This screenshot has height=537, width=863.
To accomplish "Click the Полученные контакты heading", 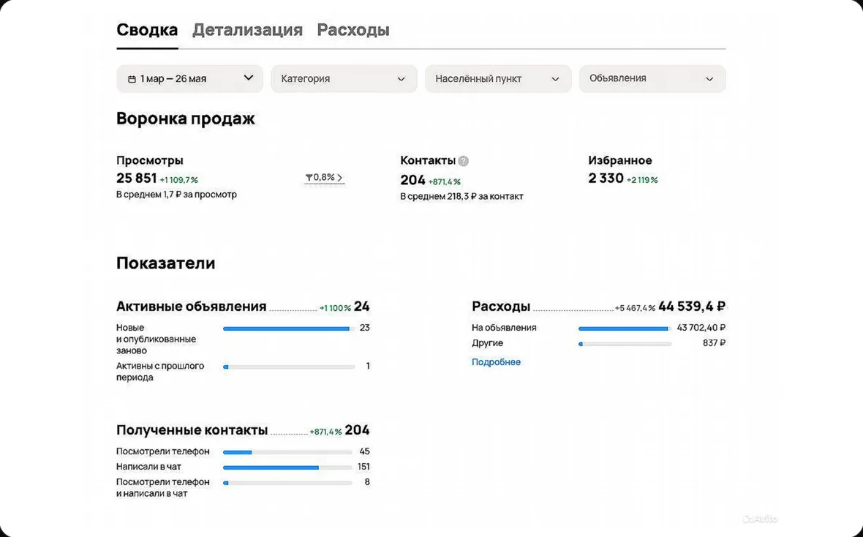I will (x=192, y=430).
